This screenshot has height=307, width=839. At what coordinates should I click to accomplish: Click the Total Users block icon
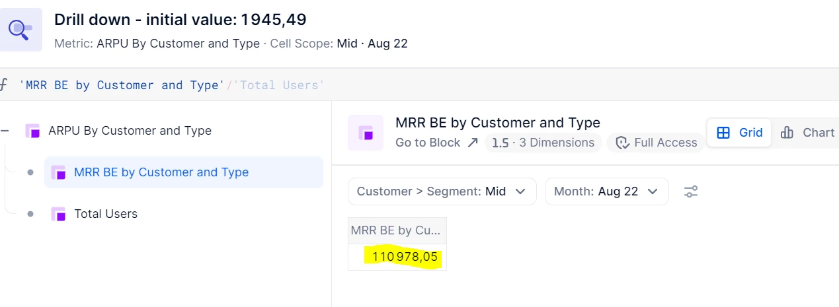point(58,214)
